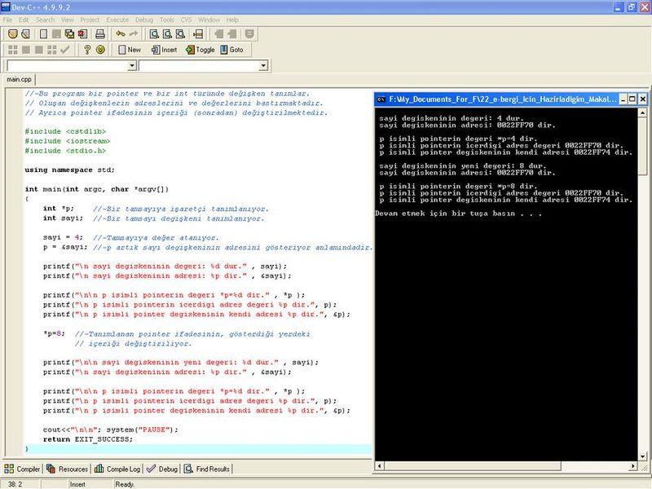This screenshot has height=489, width=652.
Task: Click the Save All icon in the toolbar
Action: 69,34
